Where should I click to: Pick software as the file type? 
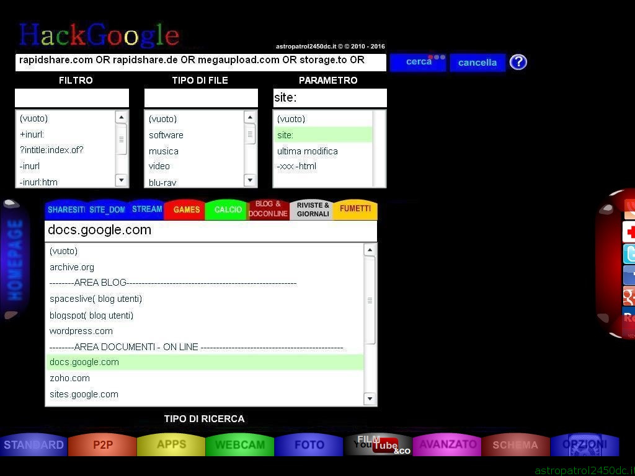[195, 135]
